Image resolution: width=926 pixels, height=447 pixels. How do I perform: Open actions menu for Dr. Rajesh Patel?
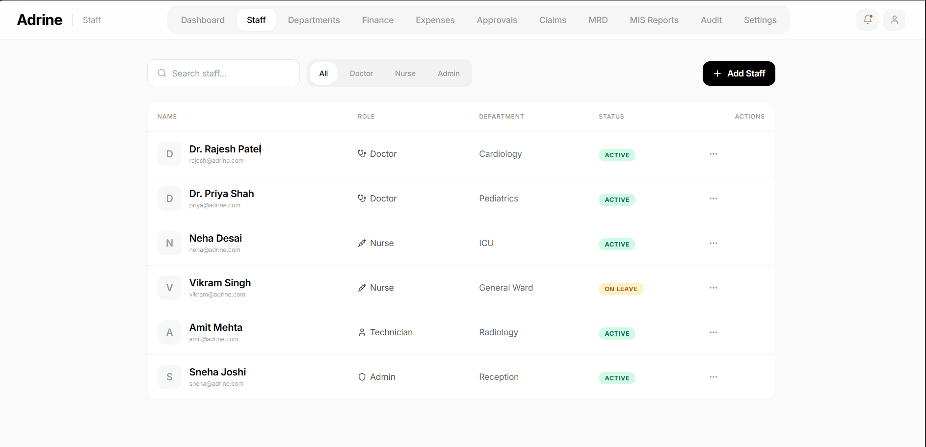point(713,154)
